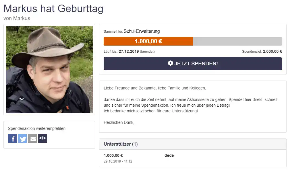Click the 'Spendenaktion weiterempfehlen:' label

37,128
